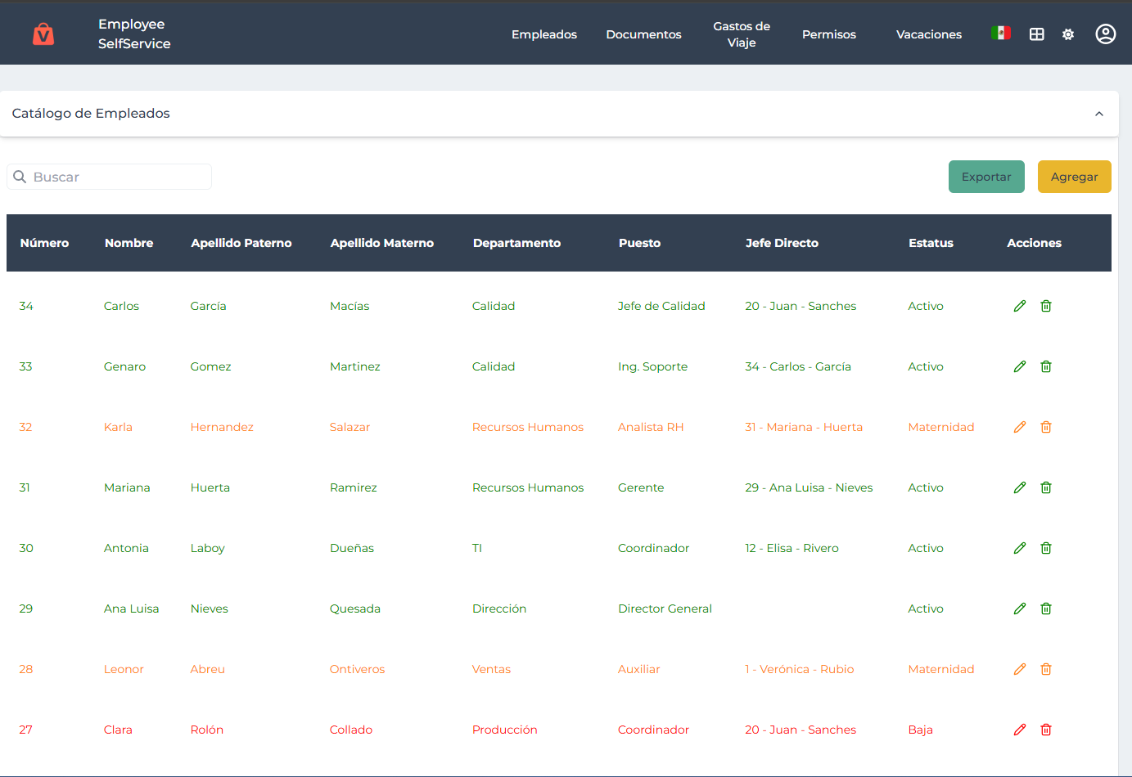Click trash icon for Mariana Huerta

[1045, 487]
